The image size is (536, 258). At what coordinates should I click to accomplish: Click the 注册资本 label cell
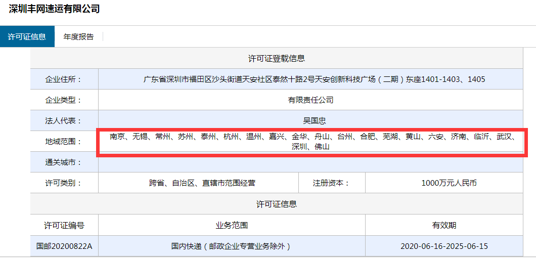[x=332, y=183]
